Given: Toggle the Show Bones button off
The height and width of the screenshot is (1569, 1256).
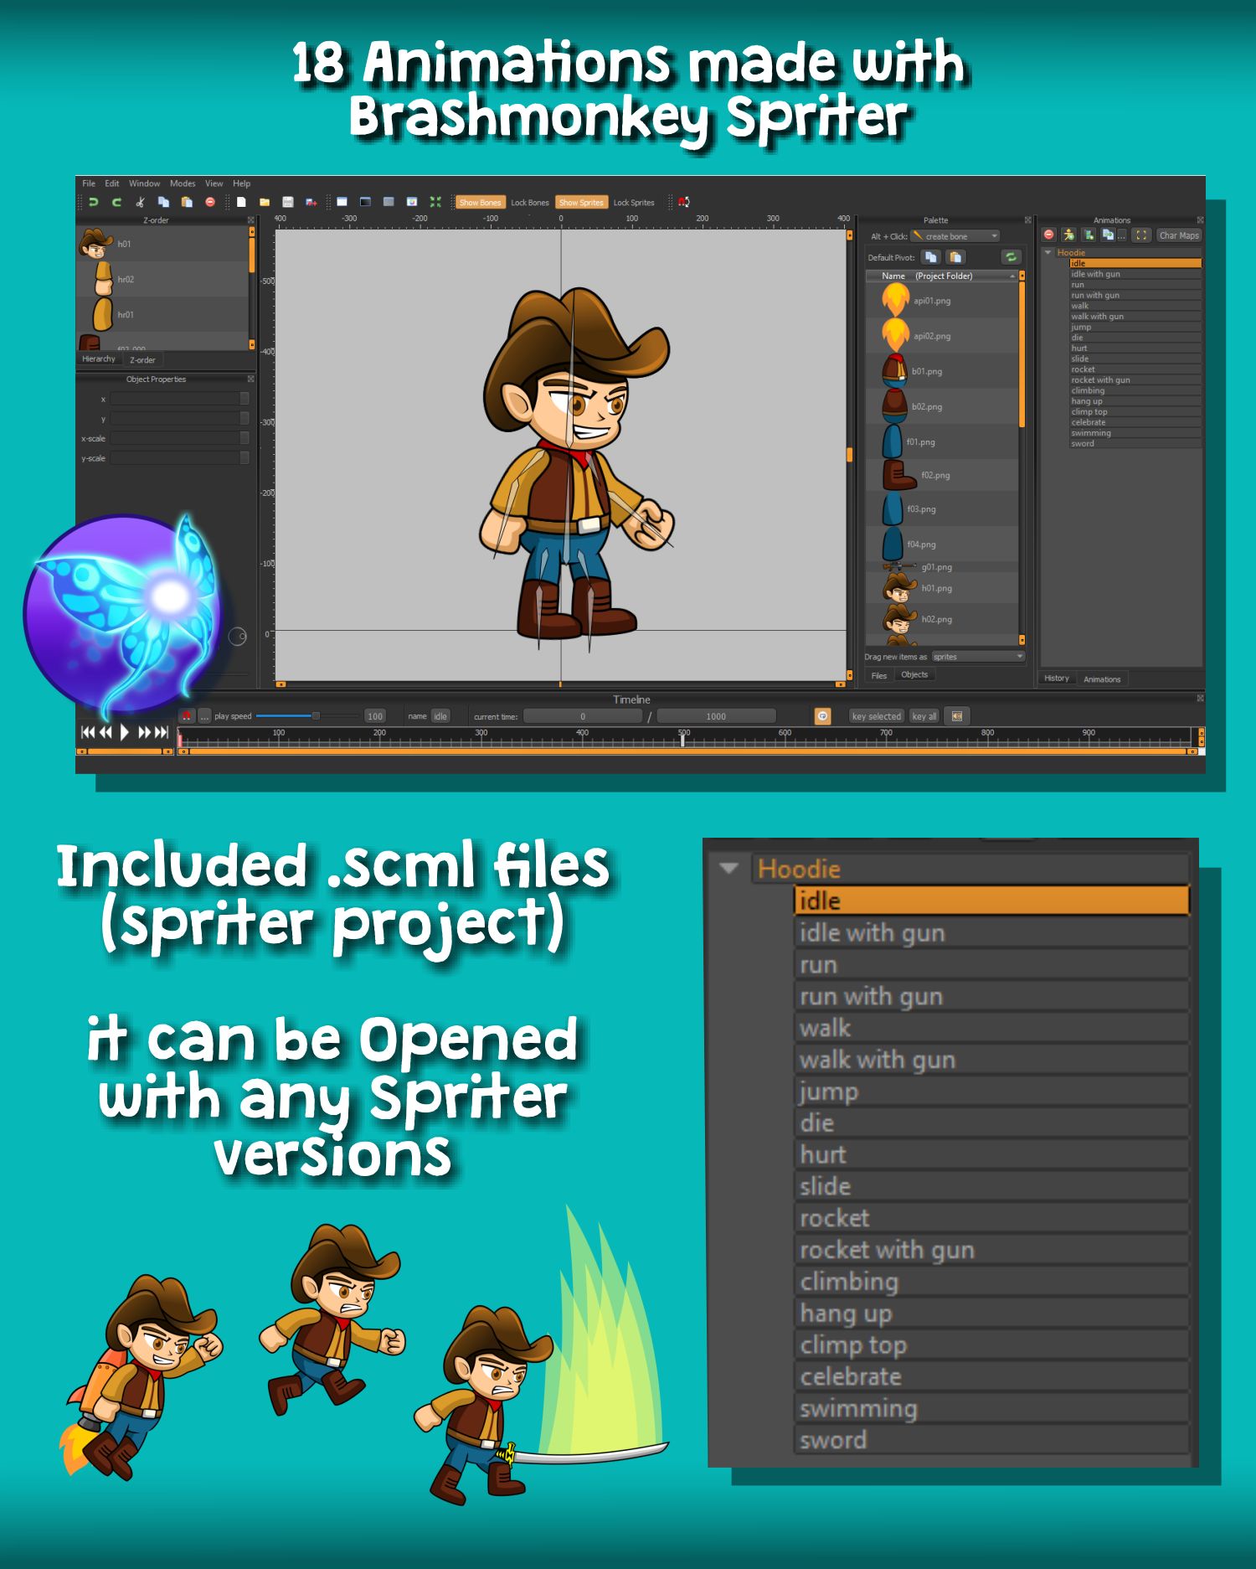Looking at the screenshot, I should (480, 202).
